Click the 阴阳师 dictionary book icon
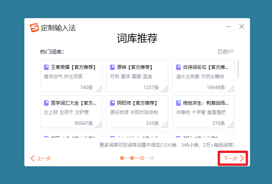 coord(112,103)
